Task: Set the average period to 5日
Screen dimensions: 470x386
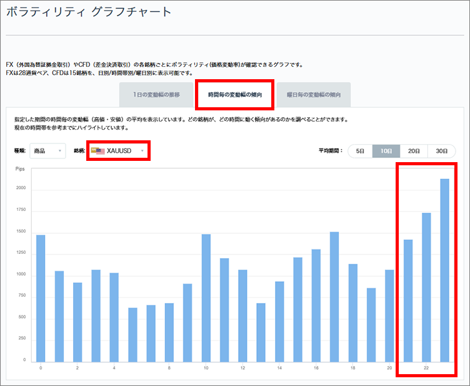Action: [360, 151]
